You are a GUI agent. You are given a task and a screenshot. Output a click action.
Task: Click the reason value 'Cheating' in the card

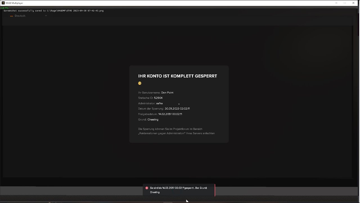click(x=153, y=120)
